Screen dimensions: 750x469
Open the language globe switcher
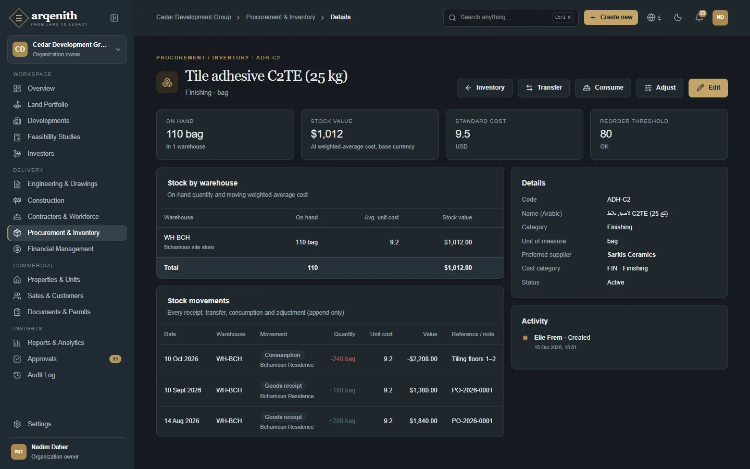(x=654, y=18)
